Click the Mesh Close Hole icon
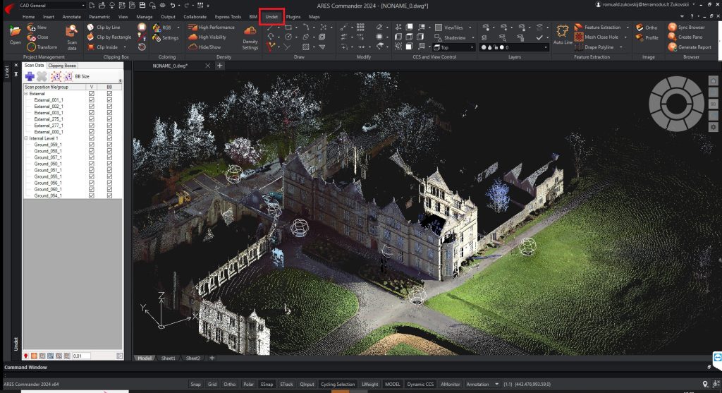The image size is (722, 393). click(x=578, y=37)
